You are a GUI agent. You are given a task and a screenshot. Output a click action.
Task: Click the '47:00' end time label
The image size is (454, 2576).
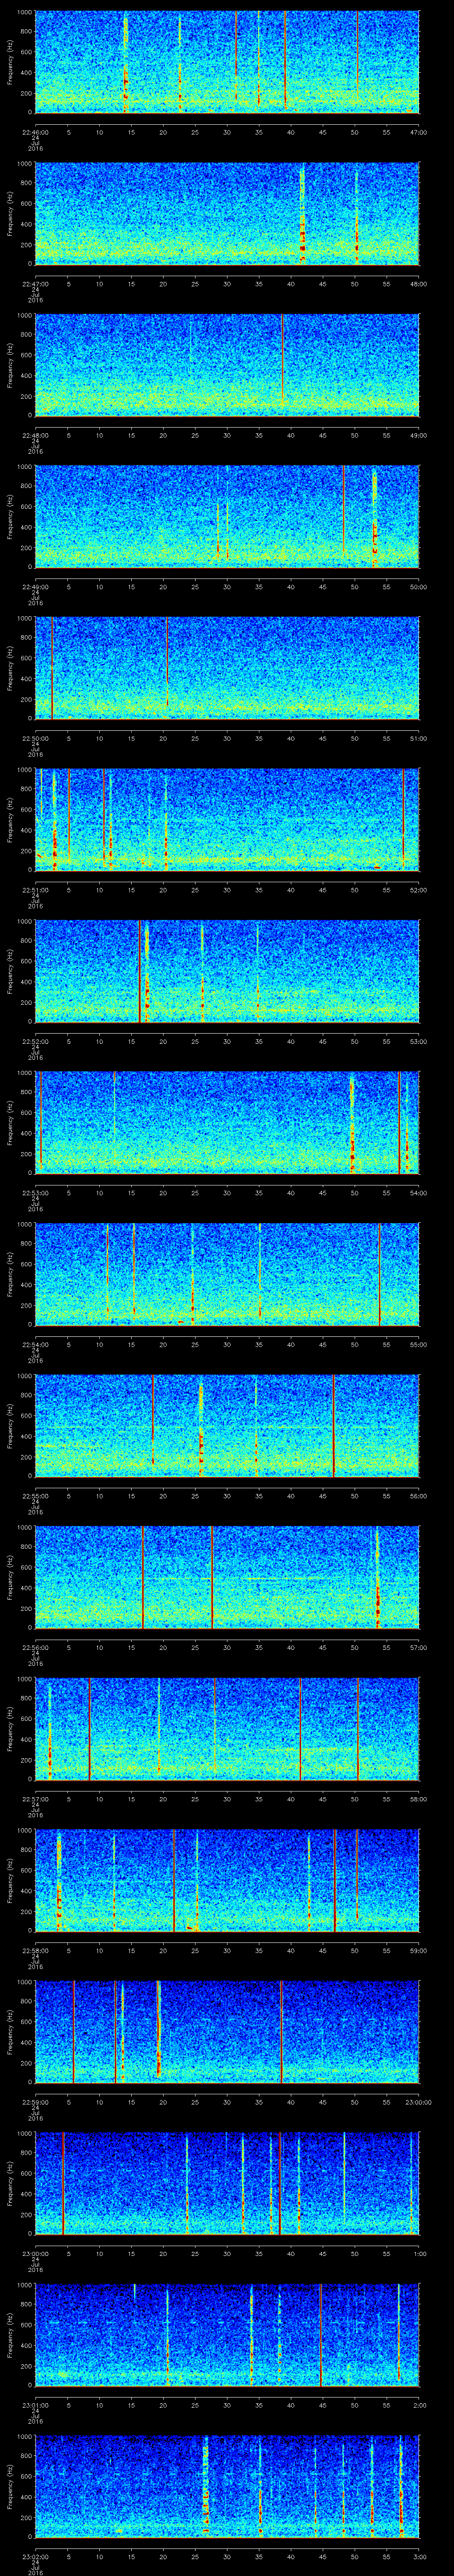pyautogui.click(x=418, y=132)
